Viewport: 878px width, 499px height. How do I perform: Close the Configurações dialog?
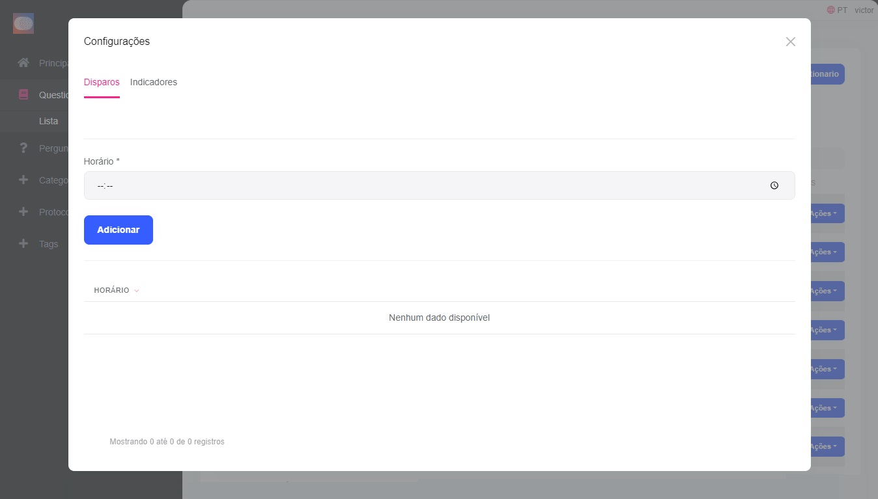pyautogui.click(x=790, y=42)
